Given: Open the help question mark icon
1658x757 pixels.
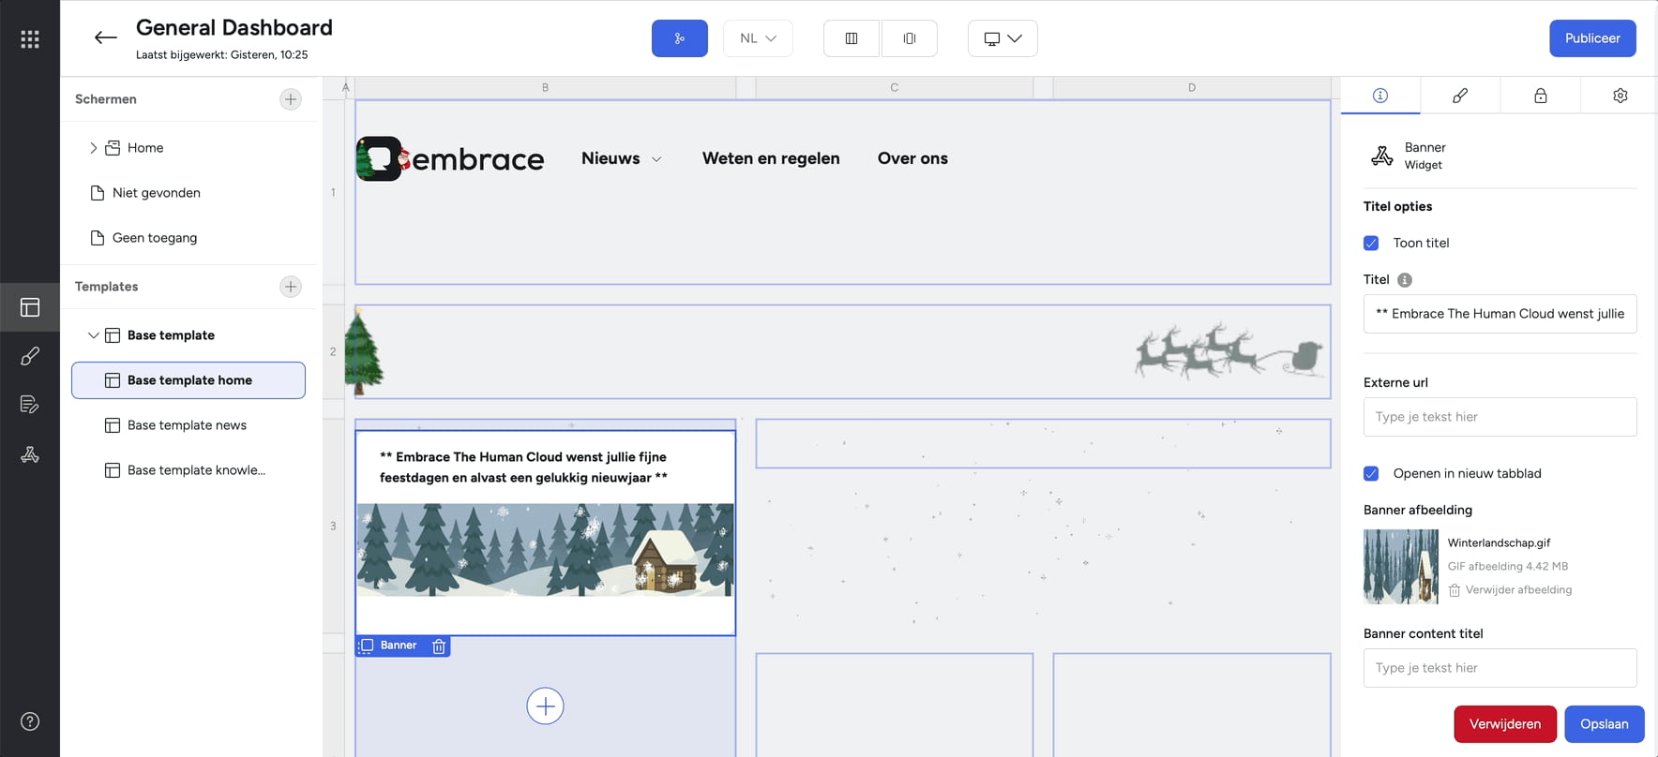Looking at the screenshot, I should 30,721.
